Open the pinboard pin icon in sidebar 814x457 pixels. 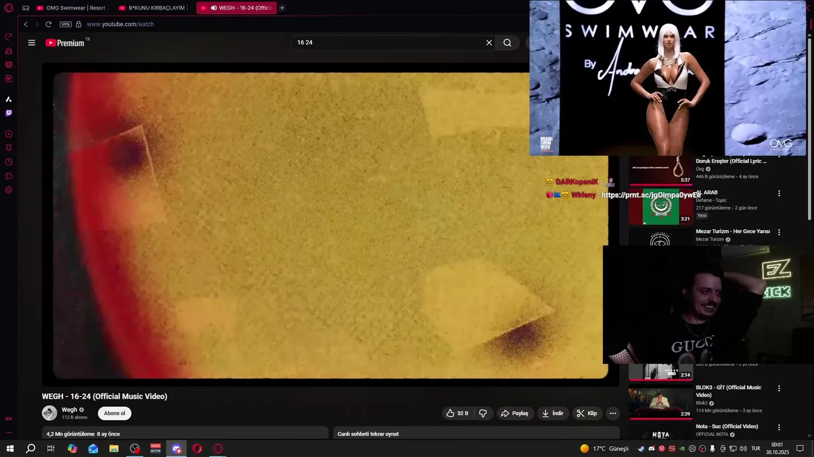(x=9, y=148)
